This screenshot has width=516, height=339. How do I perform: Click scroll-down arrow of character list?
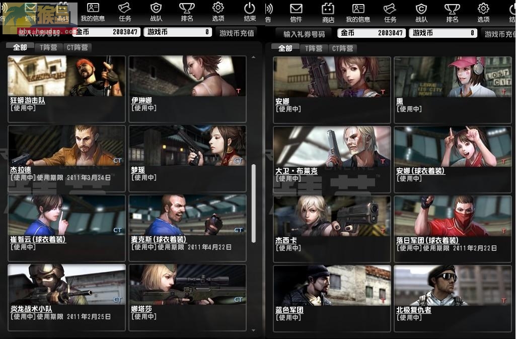coord(253,330)
